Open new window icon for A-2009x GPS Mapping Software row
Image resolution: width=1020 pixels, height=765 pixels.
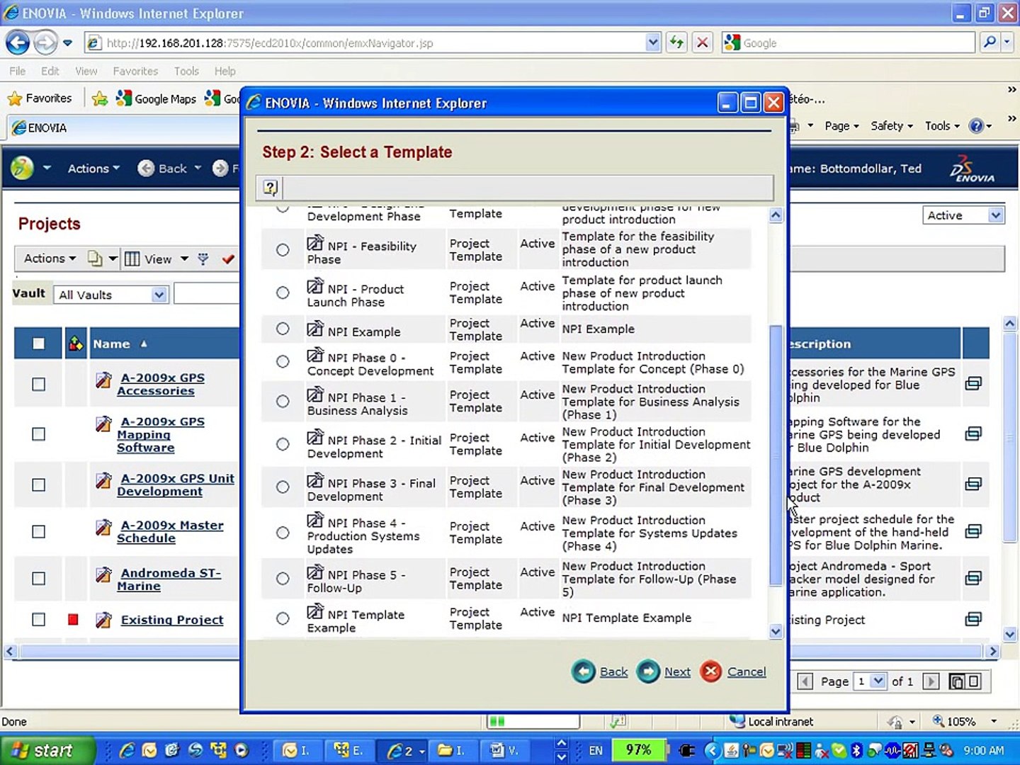[974, 433]
